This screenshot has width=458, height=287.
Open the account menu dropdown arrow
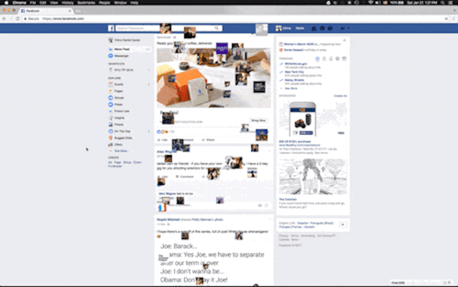tap(349, 28)
